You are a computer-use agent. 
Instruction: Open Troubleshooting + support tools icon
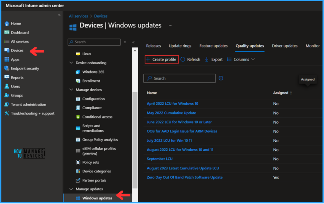[x=7, y=113]
